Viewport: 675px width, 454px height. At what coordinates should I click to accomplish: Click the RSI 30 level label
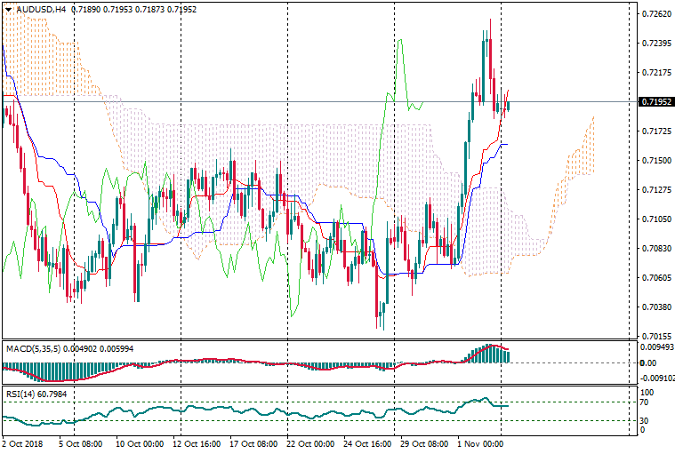coord(646,420)
